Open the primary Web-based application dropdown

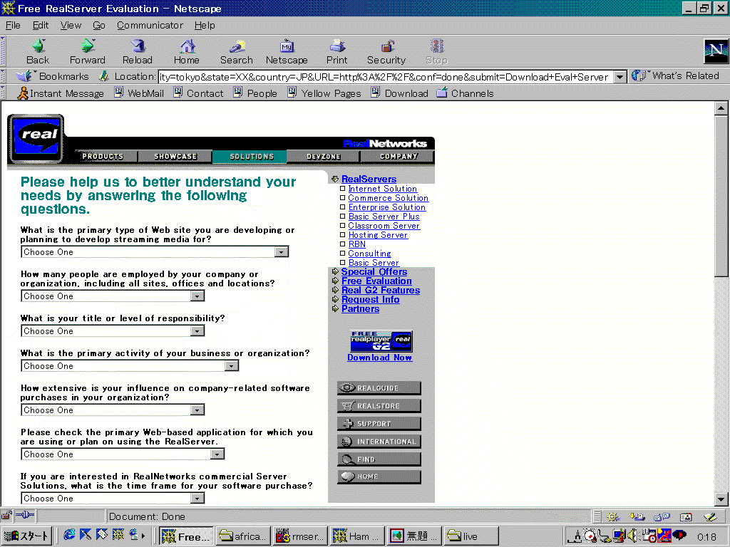(123, 454)
